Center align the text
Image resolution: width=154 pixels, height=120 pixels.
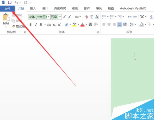[109, 24]
